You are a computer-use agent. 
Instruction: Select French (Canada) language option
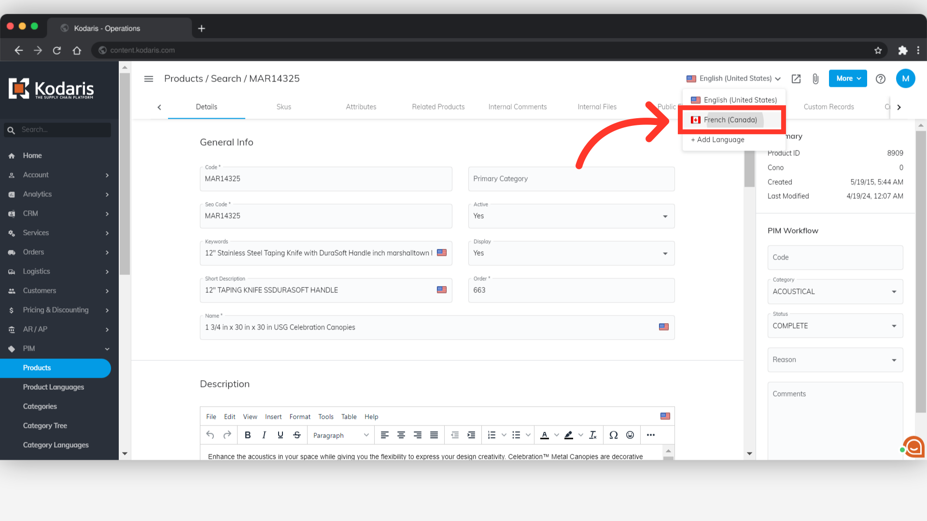click(x=730, y=120)
